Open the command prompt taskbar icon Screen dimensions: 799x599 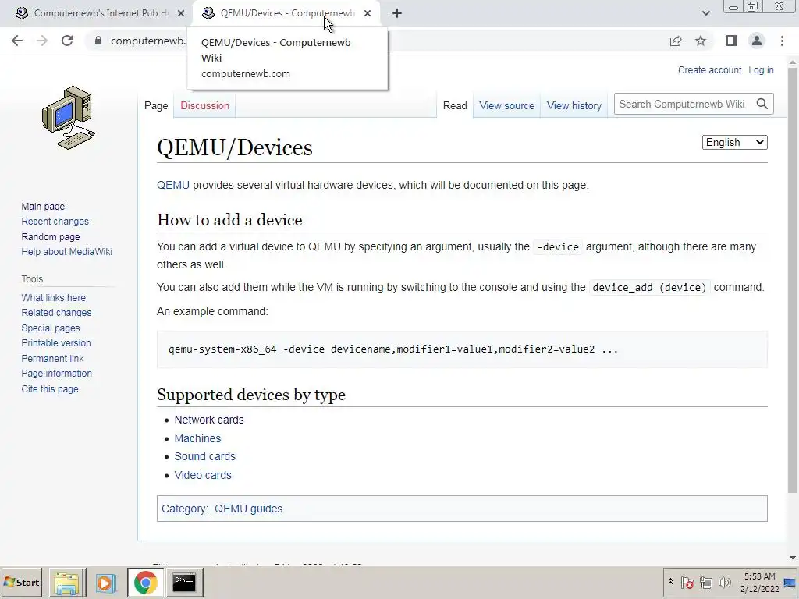pyautogui.click(x=184, y=582)
